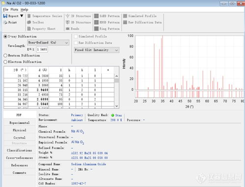Click the Export save icon

tap(5, 16)
